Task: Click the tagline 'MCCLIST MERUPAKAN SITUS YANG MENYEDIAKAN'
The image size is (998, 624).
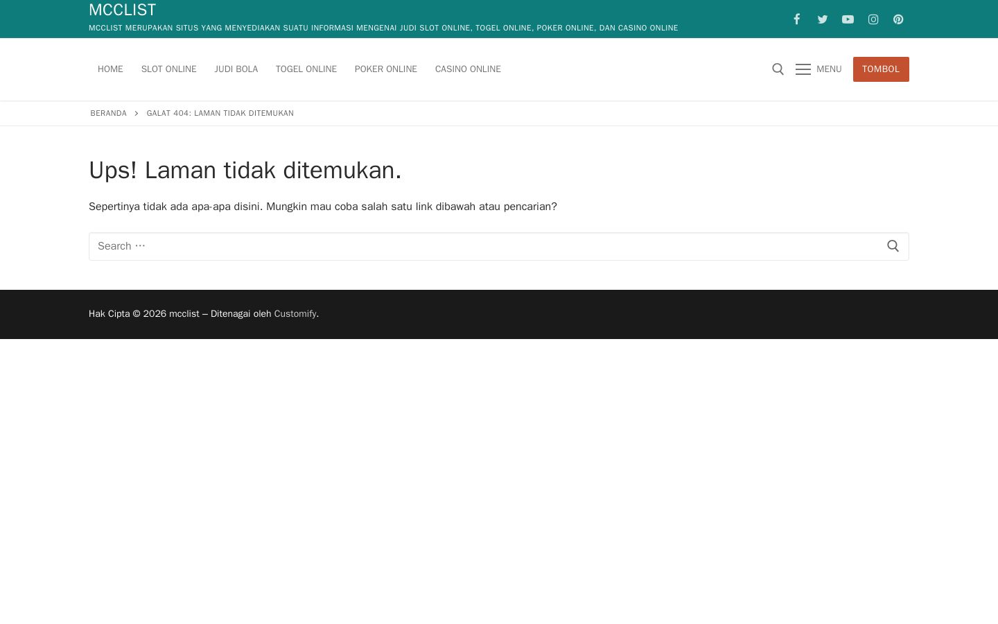Action: point(198,28)
